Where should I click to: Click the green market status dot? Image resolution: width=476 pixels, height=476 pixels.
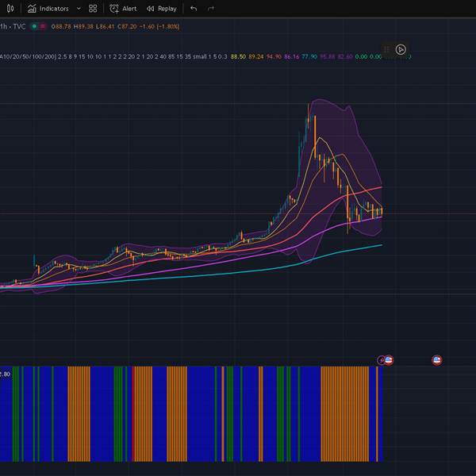click(33, 26)
